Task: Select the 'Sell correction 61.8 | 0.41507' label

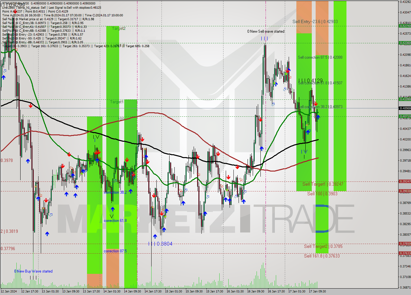Action: [320, 83]
